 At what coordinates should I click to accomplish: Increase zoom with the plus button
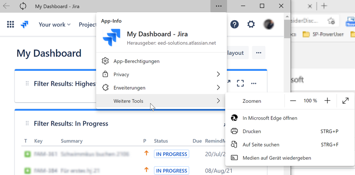click(x=327, y=101)
